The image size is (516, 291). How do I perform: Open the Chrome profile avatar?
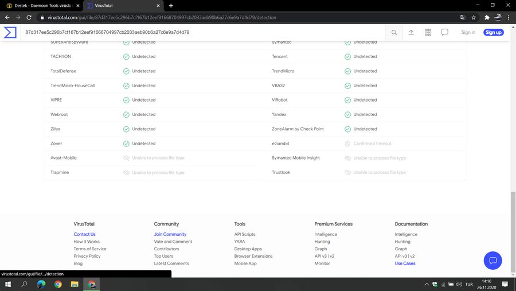(x=498, y=17)
